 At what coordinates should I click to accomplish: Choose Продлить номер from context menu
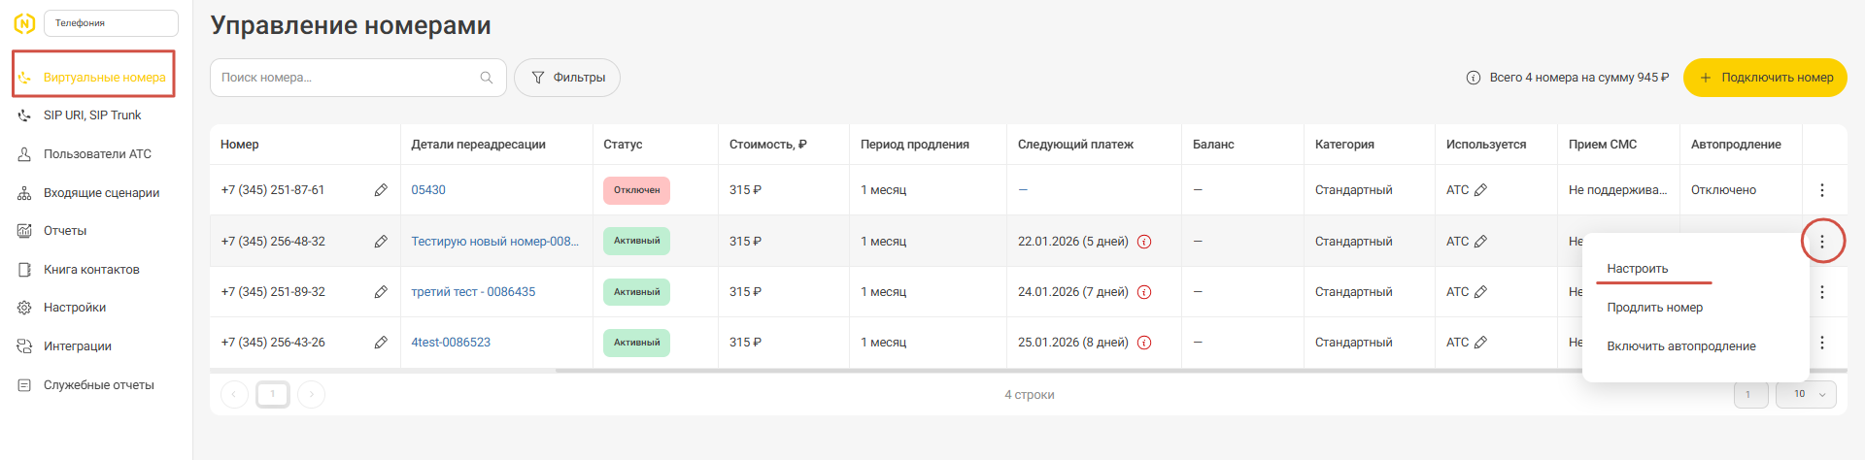[x=1654, y=308]
